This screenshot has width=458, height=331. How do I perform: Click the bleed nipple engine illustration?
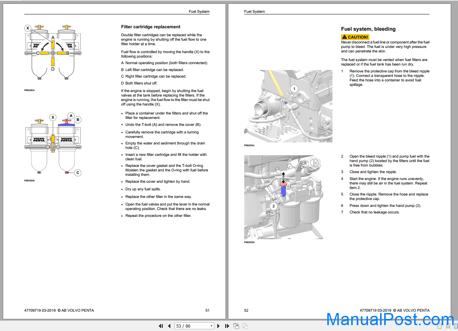[x=288, y=106]
